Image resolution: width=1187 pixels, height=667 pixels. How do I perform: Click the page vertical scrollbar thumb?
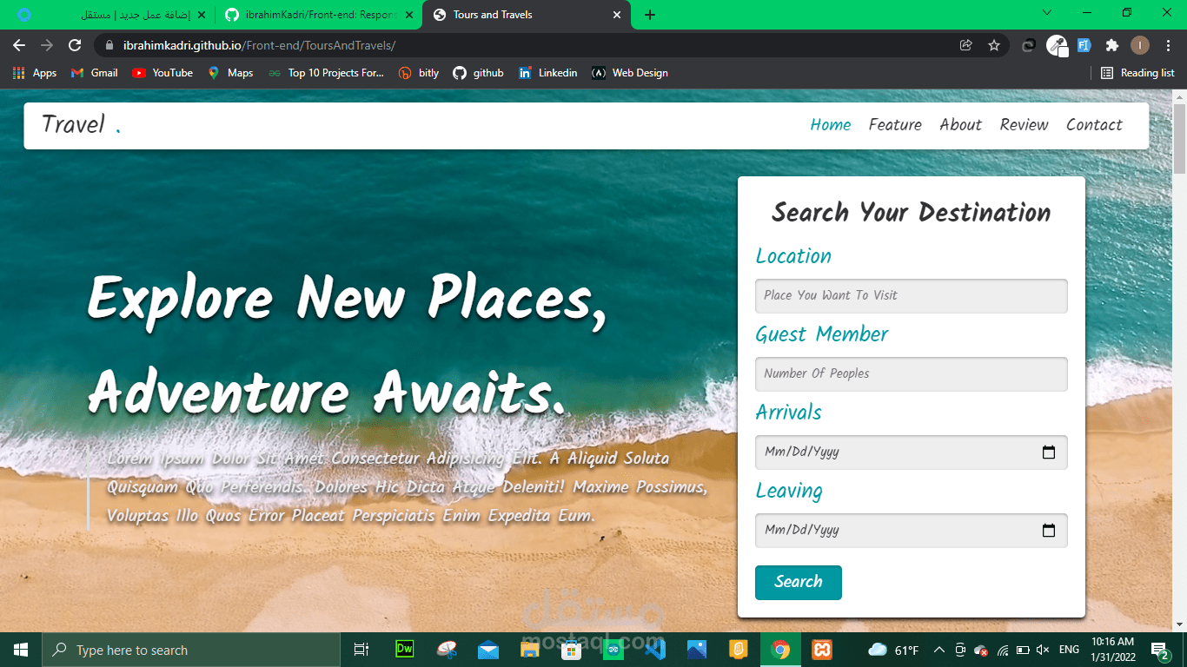coord(1179,139)
